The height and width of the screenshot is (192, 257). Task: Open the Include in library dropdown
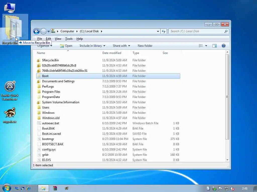tap(92, 46)
